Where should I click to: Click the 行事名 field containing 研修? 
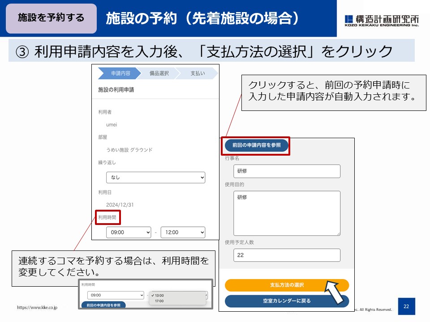(x=287, y=171)
